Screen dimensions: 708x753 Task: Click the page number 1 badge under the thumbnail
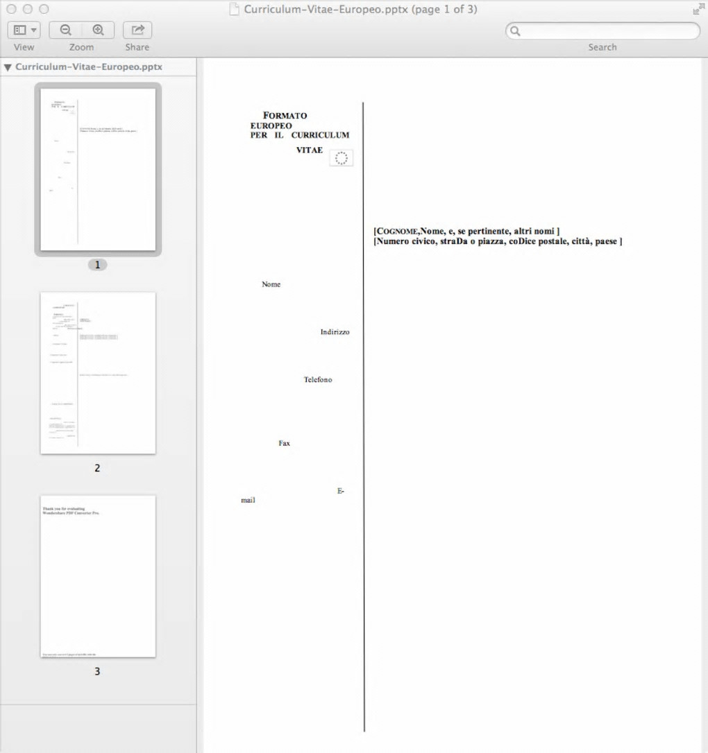point(98,265)
